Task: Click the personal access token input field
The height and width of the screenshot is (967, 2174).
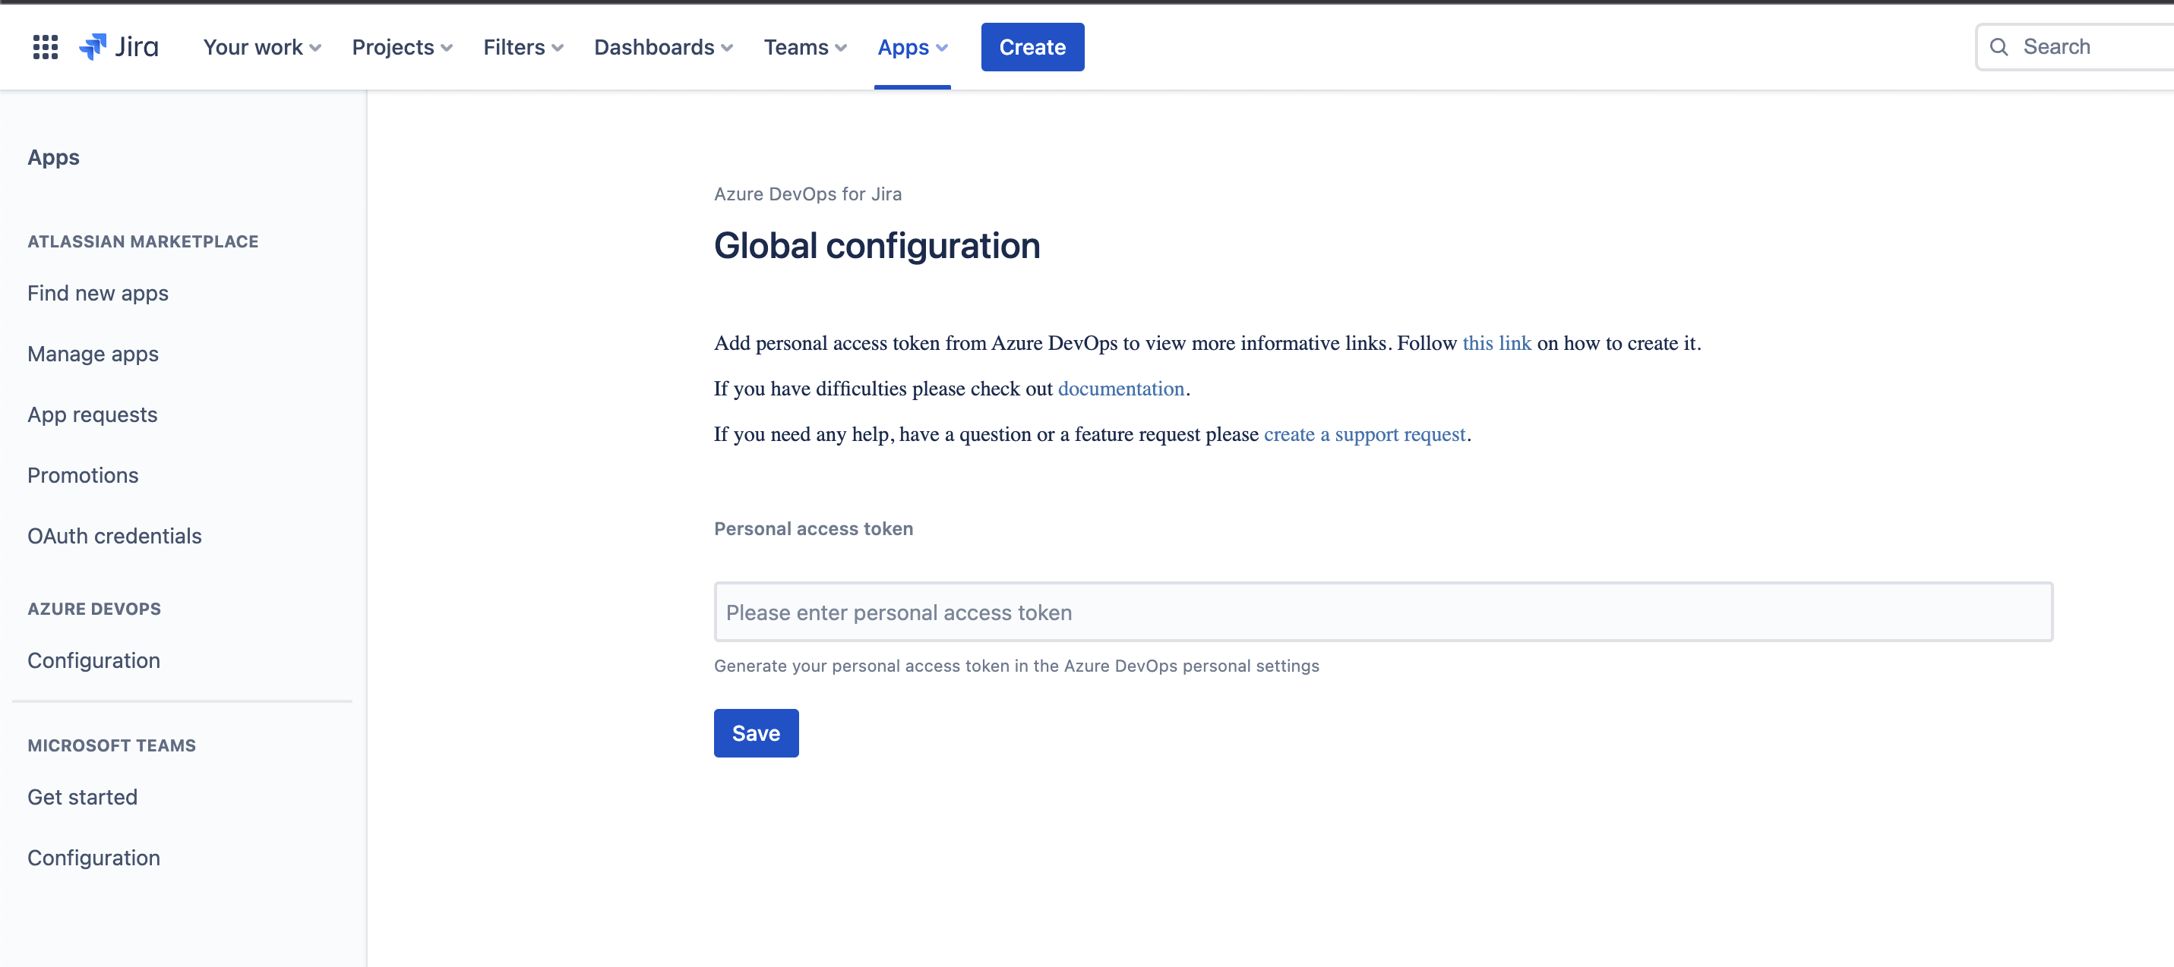Action: [1382, 612]
